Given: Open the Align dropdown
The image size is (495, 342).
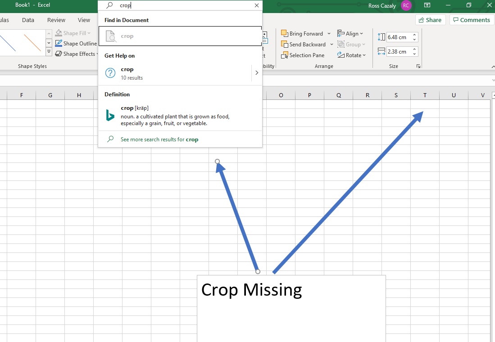Looking at the screenshot, I should pos(350,33).
